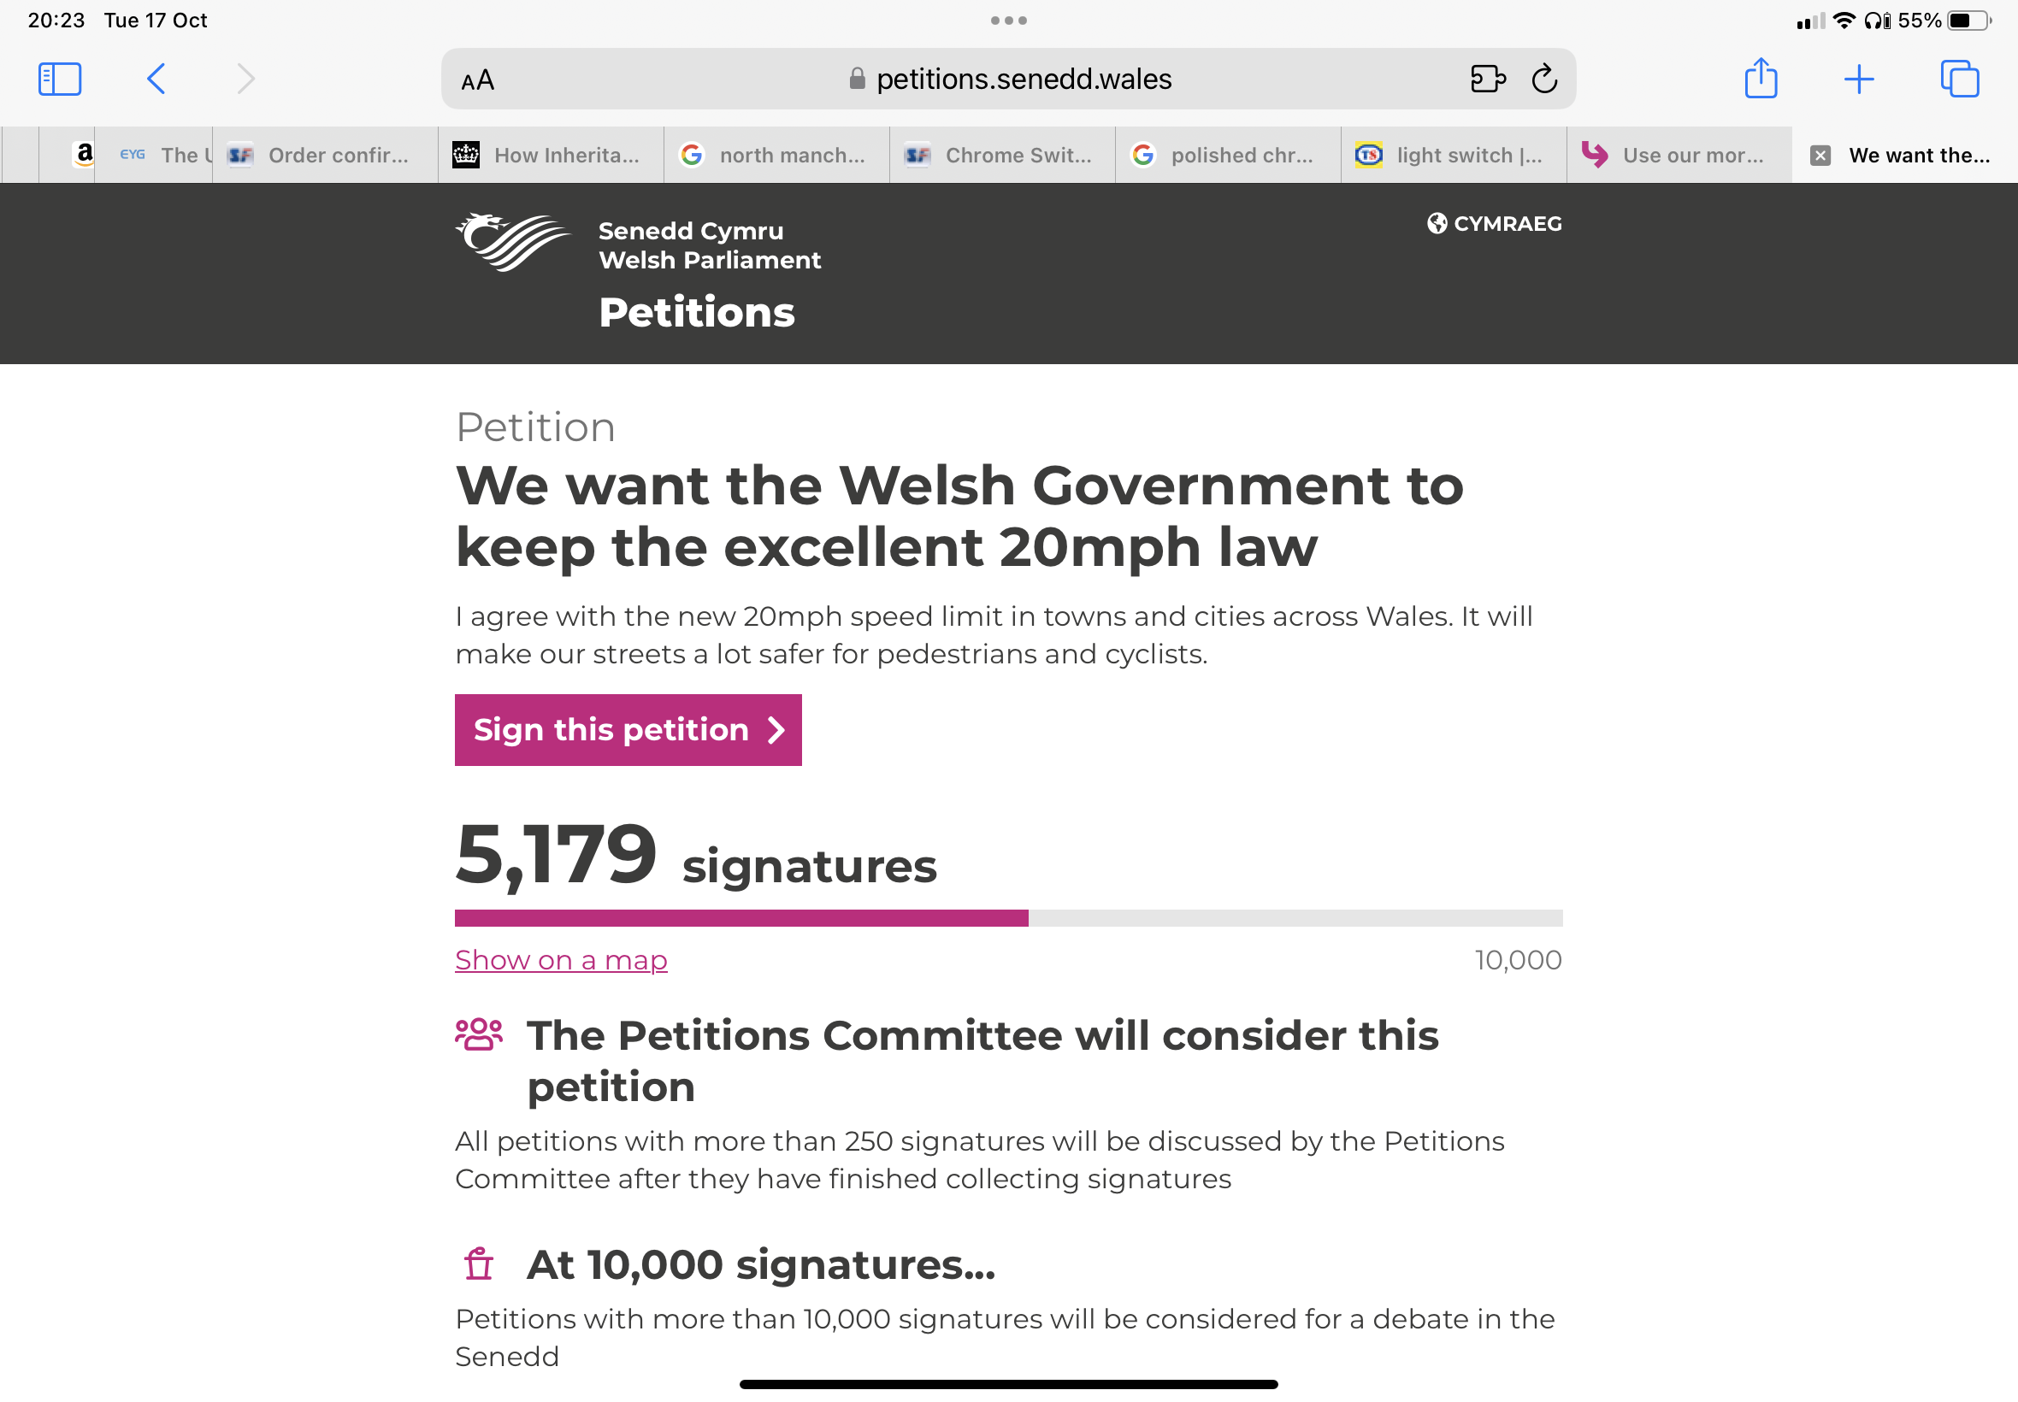Switch language to Cymraeg
The image size is (2018, 1402).
coord(1495,223)
